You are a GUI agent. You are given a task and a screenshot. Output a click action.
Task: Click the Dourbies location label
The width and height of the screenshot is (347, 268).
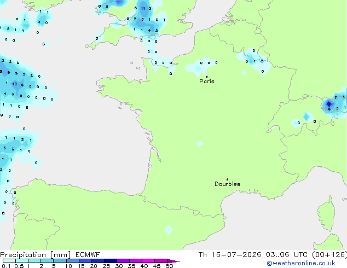tap(227, 184)
